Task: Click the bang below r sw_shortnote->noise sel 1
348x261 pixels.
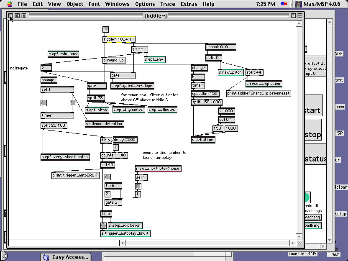Action: pos(138,186)
